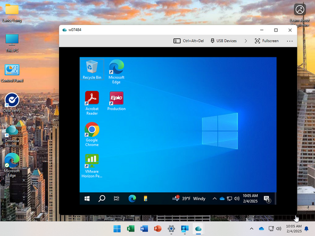Open the host taskbar date and time
The image size is (315, 236).
pyautogui.click(x=294, y=229)
